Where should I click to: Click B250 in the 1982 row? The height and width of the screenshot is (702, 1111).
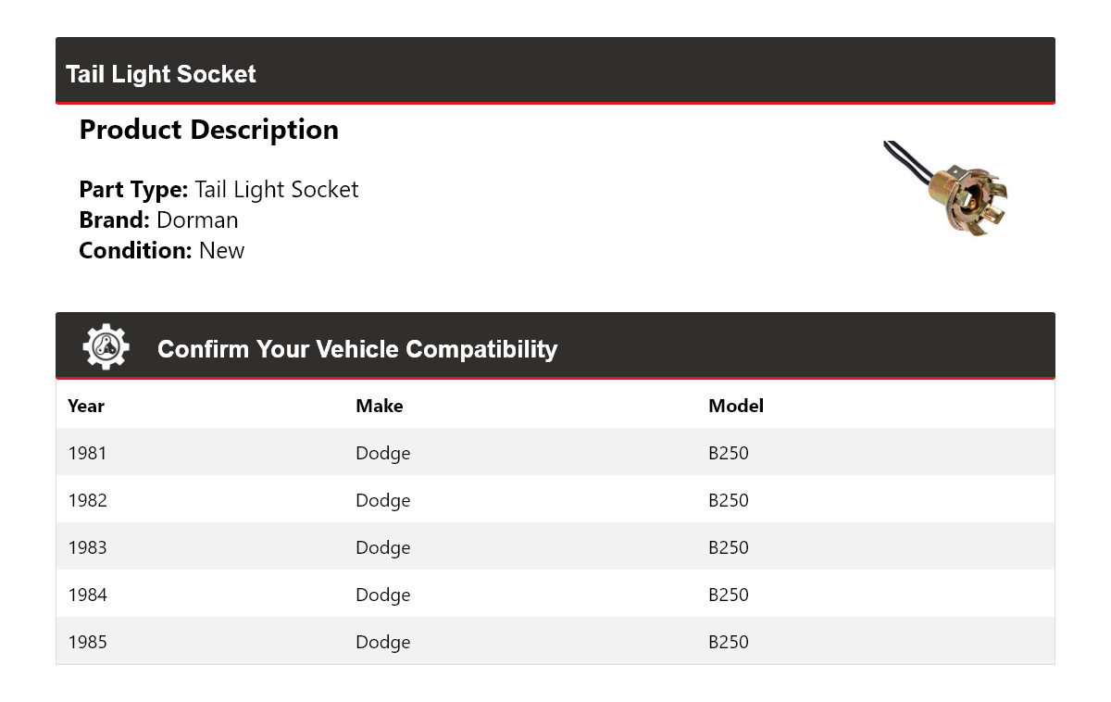pos(729,500)
